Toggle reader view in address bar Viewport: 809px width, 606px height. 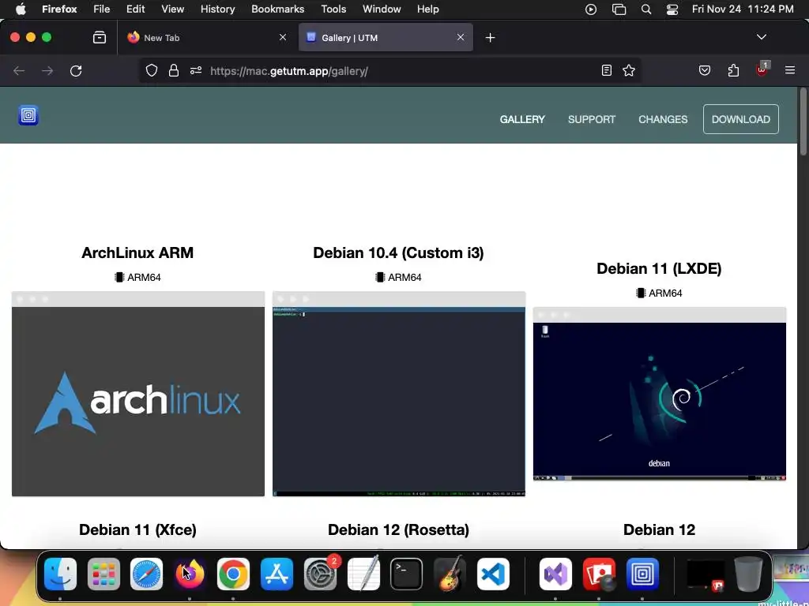pyautogui.click(x=607, y=70)
